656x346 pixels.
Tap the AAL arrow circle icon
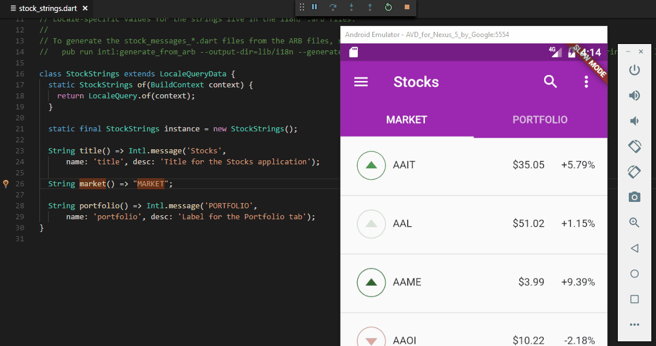pos(371,224)
